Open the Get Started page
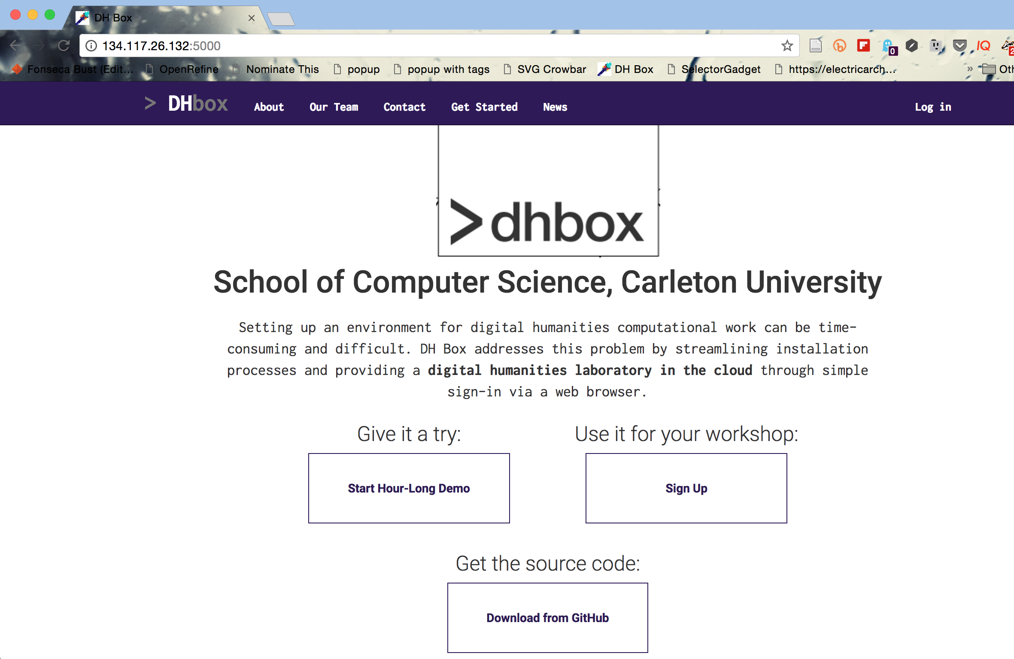 pyautogui.click(x=484, y=107)
